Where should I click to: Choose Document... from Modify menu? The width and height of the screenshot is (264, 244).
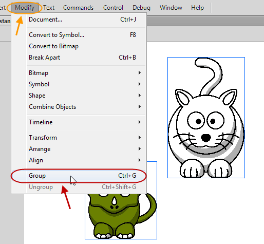click(x=79, y=20)
